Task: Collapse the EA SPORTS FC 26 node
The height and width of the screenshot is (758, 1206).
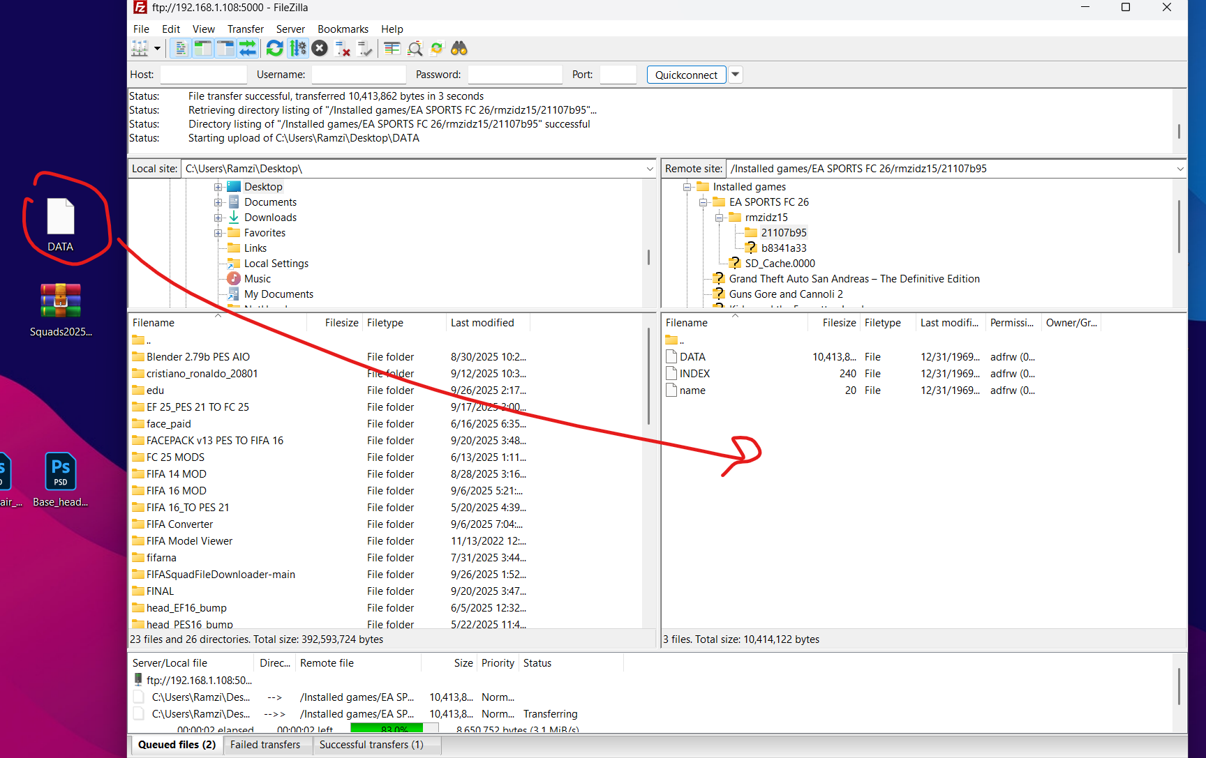Action: pyautogui.click(x=703, y=202)
